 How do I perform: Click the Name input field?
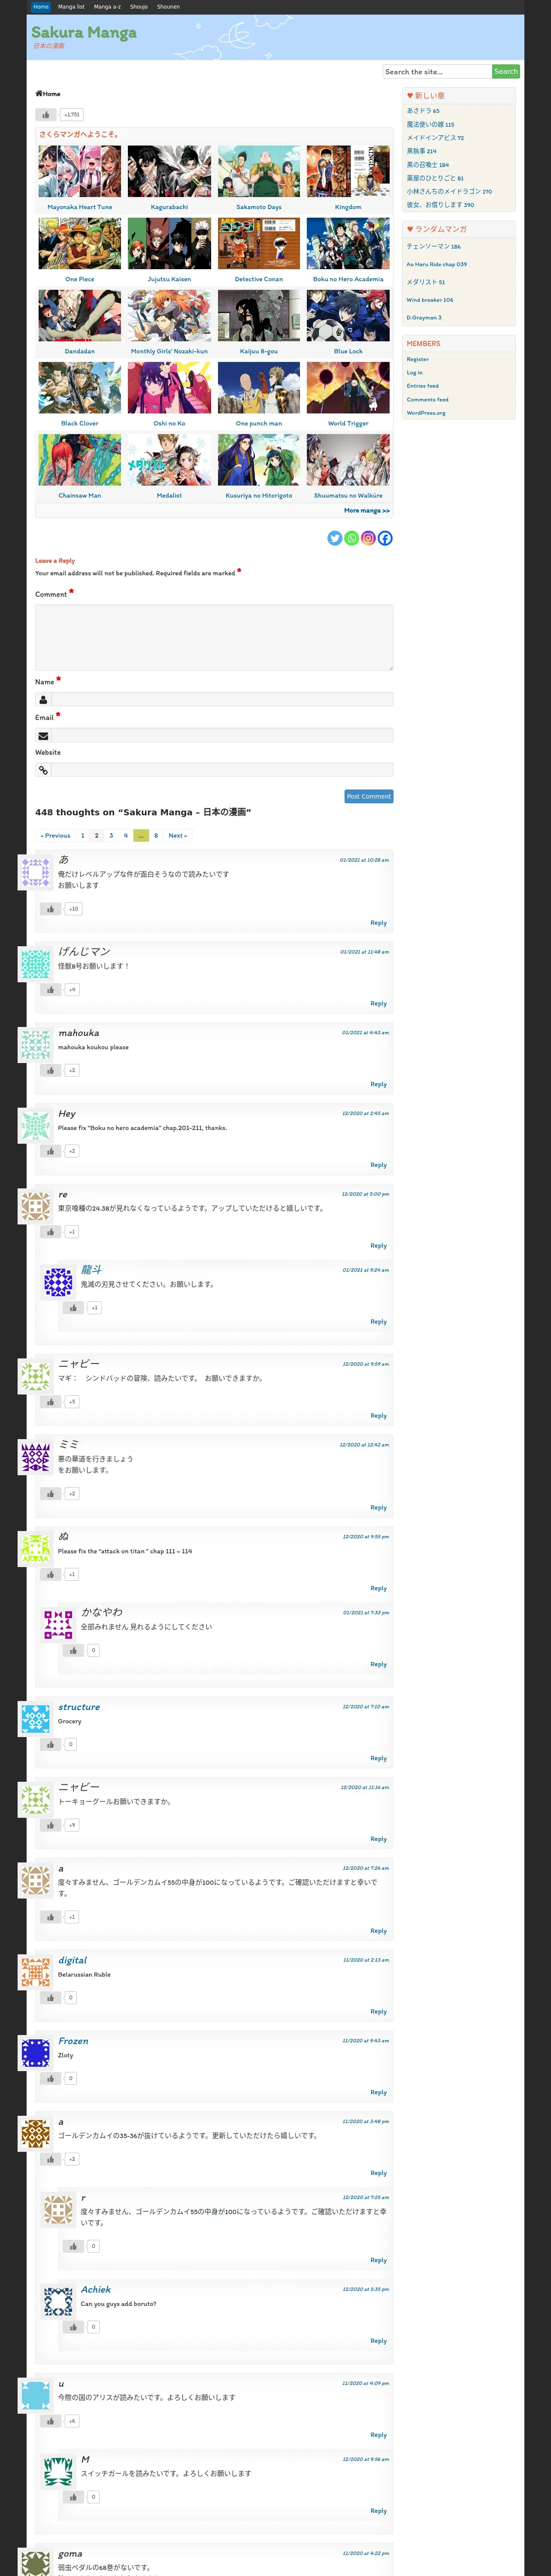click(222, 700)
